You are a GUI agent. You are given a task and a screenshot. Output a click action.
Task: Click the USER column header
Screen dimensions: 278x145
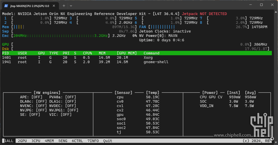[x=22, y=53]
